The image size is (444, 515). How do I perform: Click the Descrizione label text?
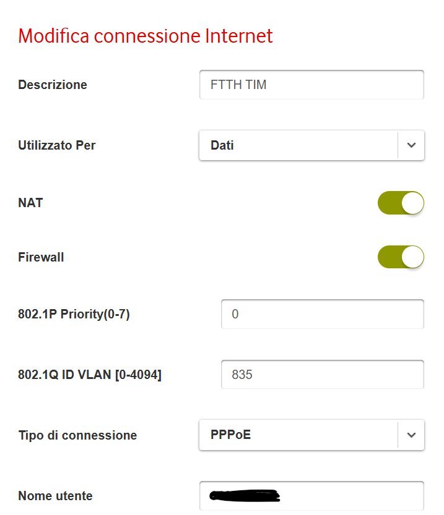pyautogui.click(x=53, y=85)
